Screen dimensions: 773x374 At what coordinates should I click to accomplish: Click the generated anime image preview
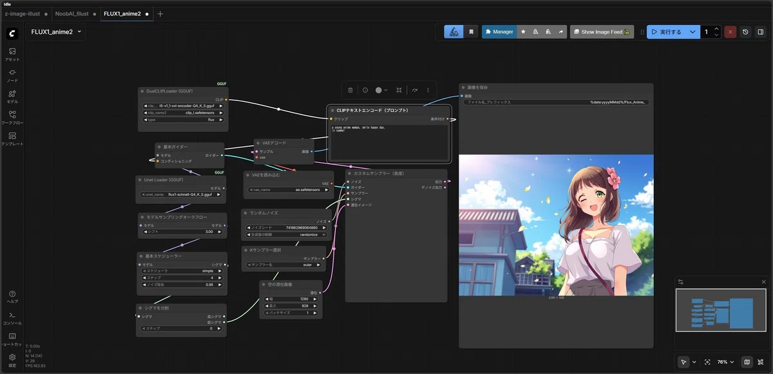click(x=556, y=225)
